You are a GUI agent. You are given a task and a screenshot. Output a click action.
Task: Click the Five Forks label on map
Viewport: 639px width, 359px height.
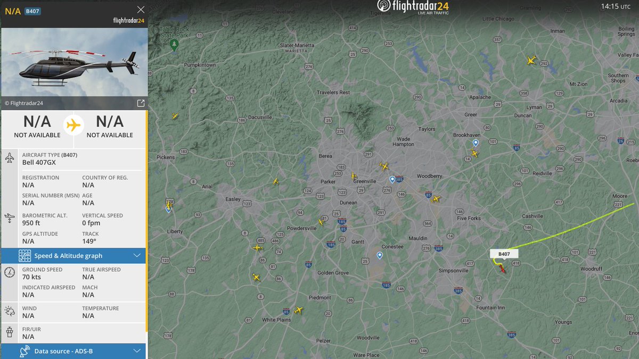pos(469,219)
